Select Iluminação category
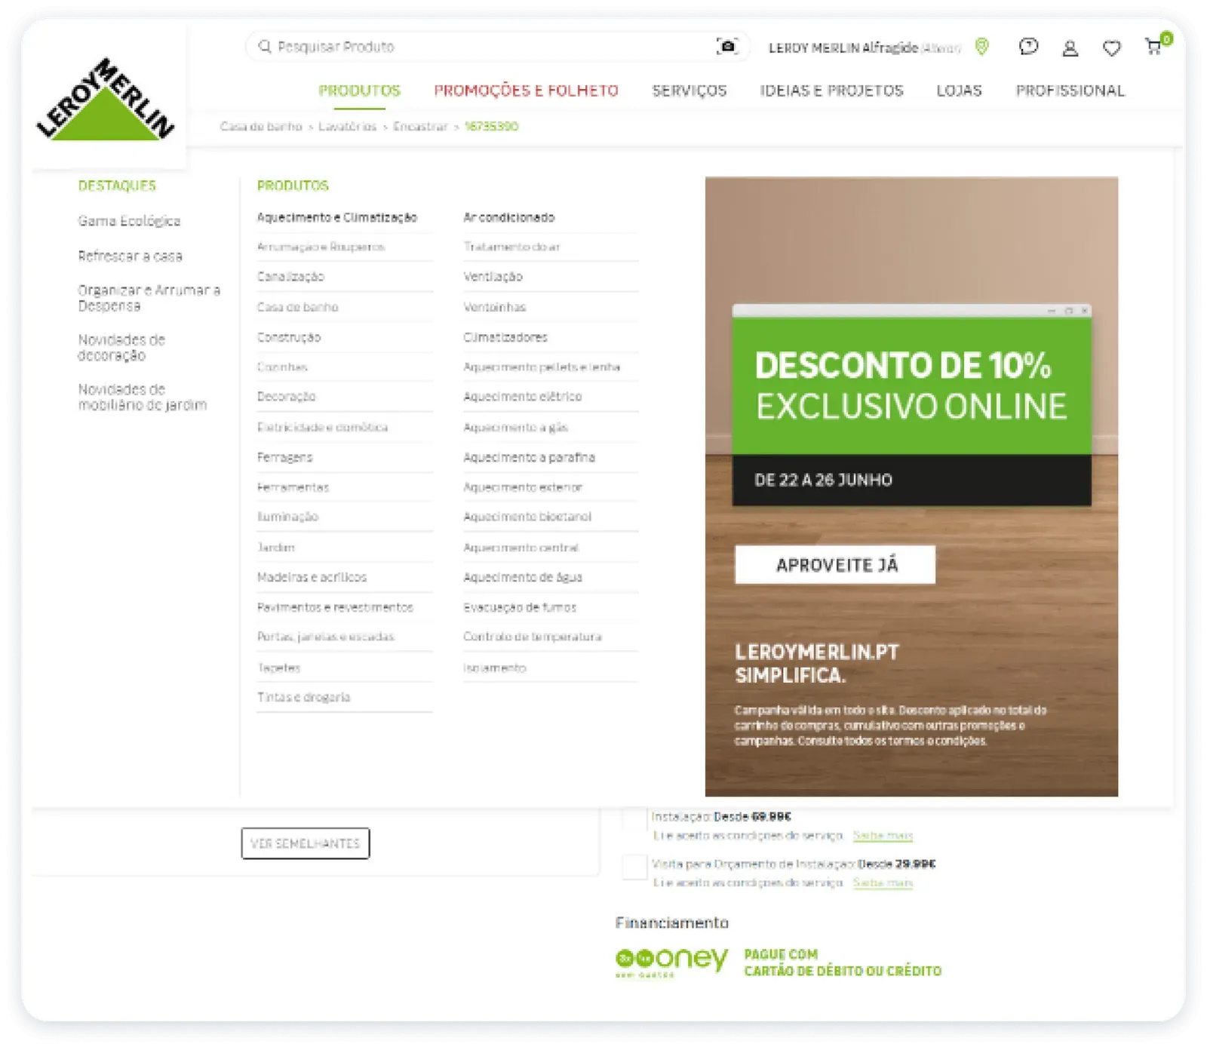 coord(287,517)
